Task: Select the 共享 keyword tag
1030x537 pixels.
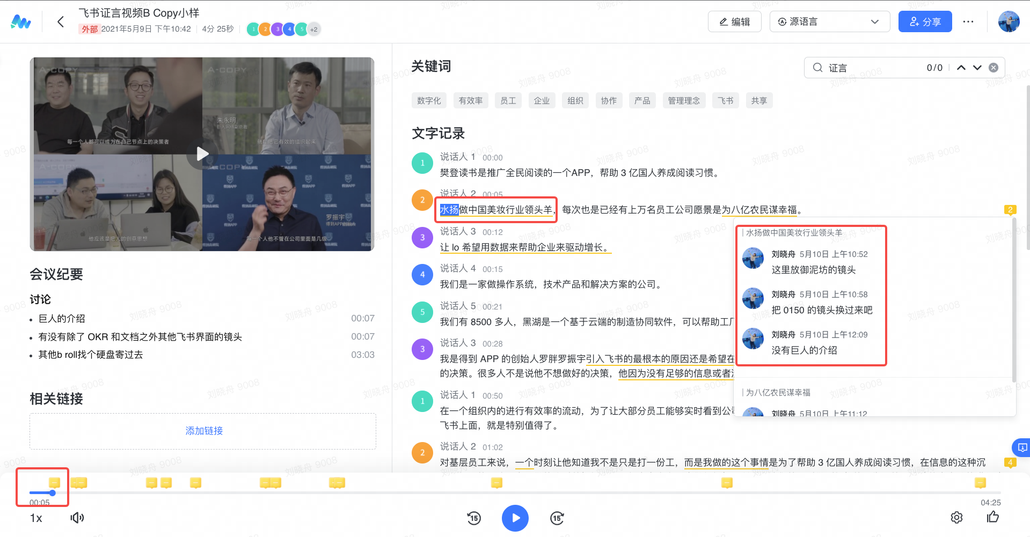Action: [759, 100]
